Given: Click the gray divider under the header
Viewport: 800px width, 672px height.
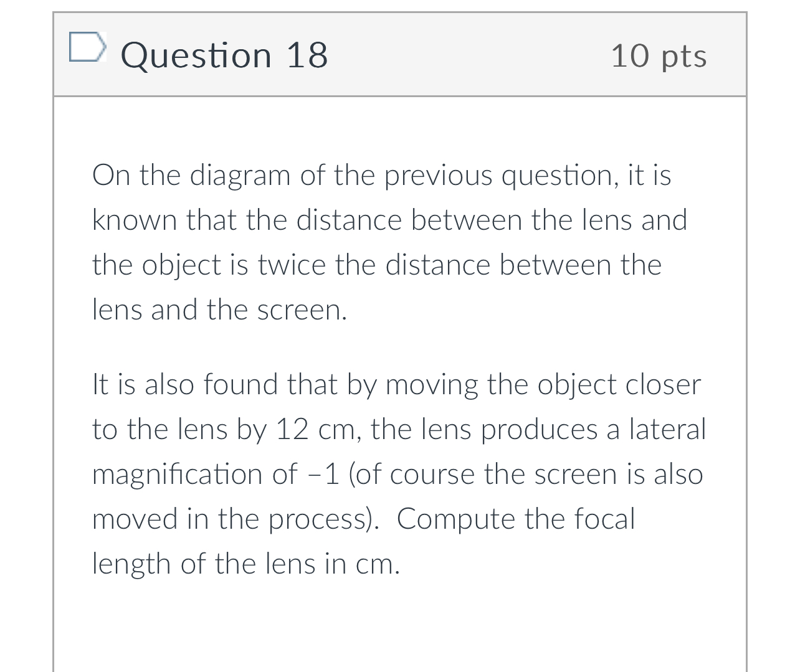Looking at the screenshot, I should 399,96.
